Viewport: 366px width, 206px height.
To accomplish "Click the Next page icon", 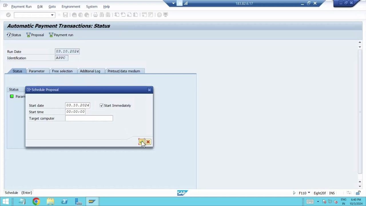I will coord(129,15).
